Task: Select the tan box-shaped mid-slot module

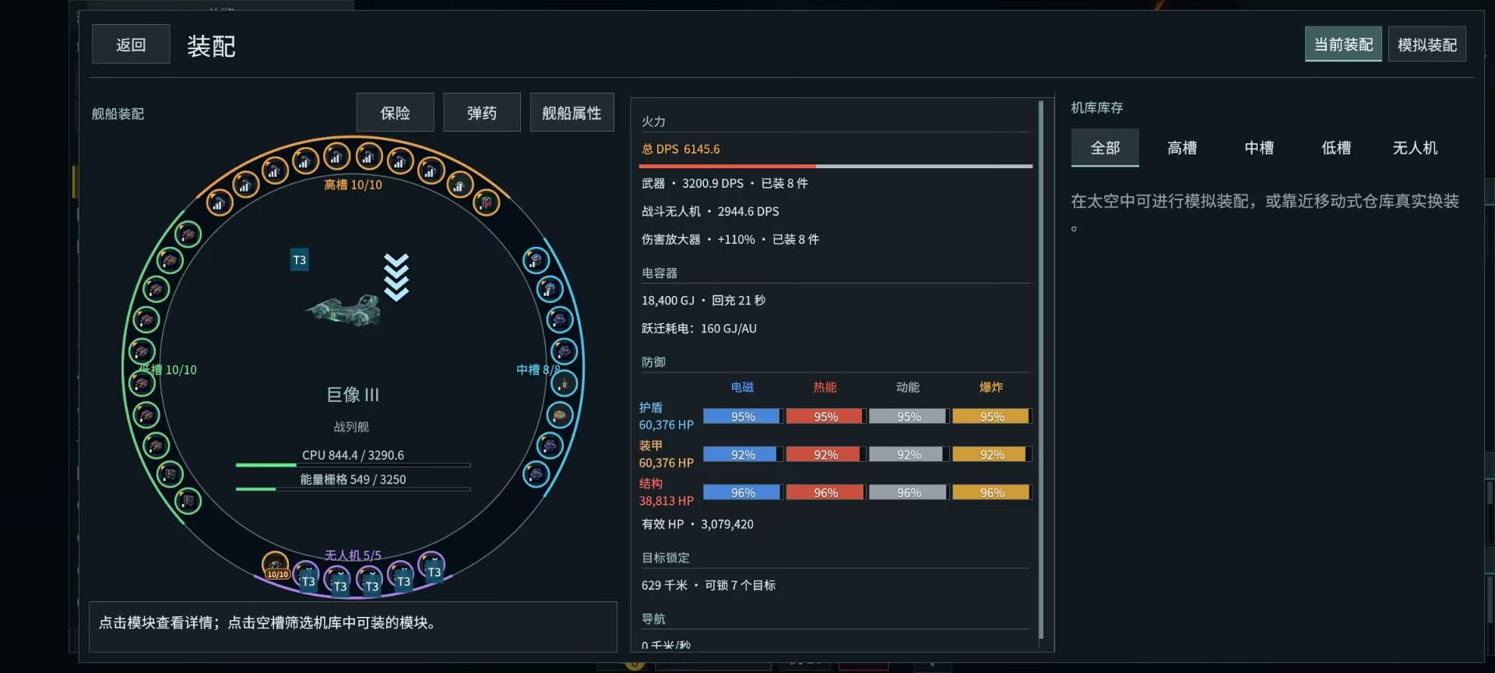Action: [x=559, y=415]
